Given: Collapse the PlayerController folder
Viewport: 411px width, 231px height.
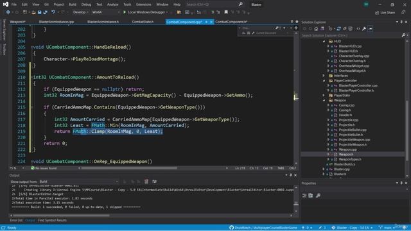Looking at the screenshot, I should 324,81.
